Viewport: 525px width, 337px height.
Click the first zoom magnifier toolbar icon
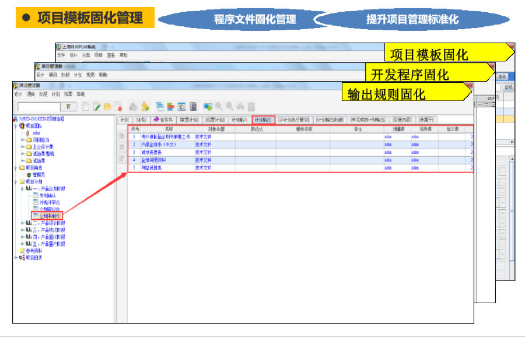219,107
